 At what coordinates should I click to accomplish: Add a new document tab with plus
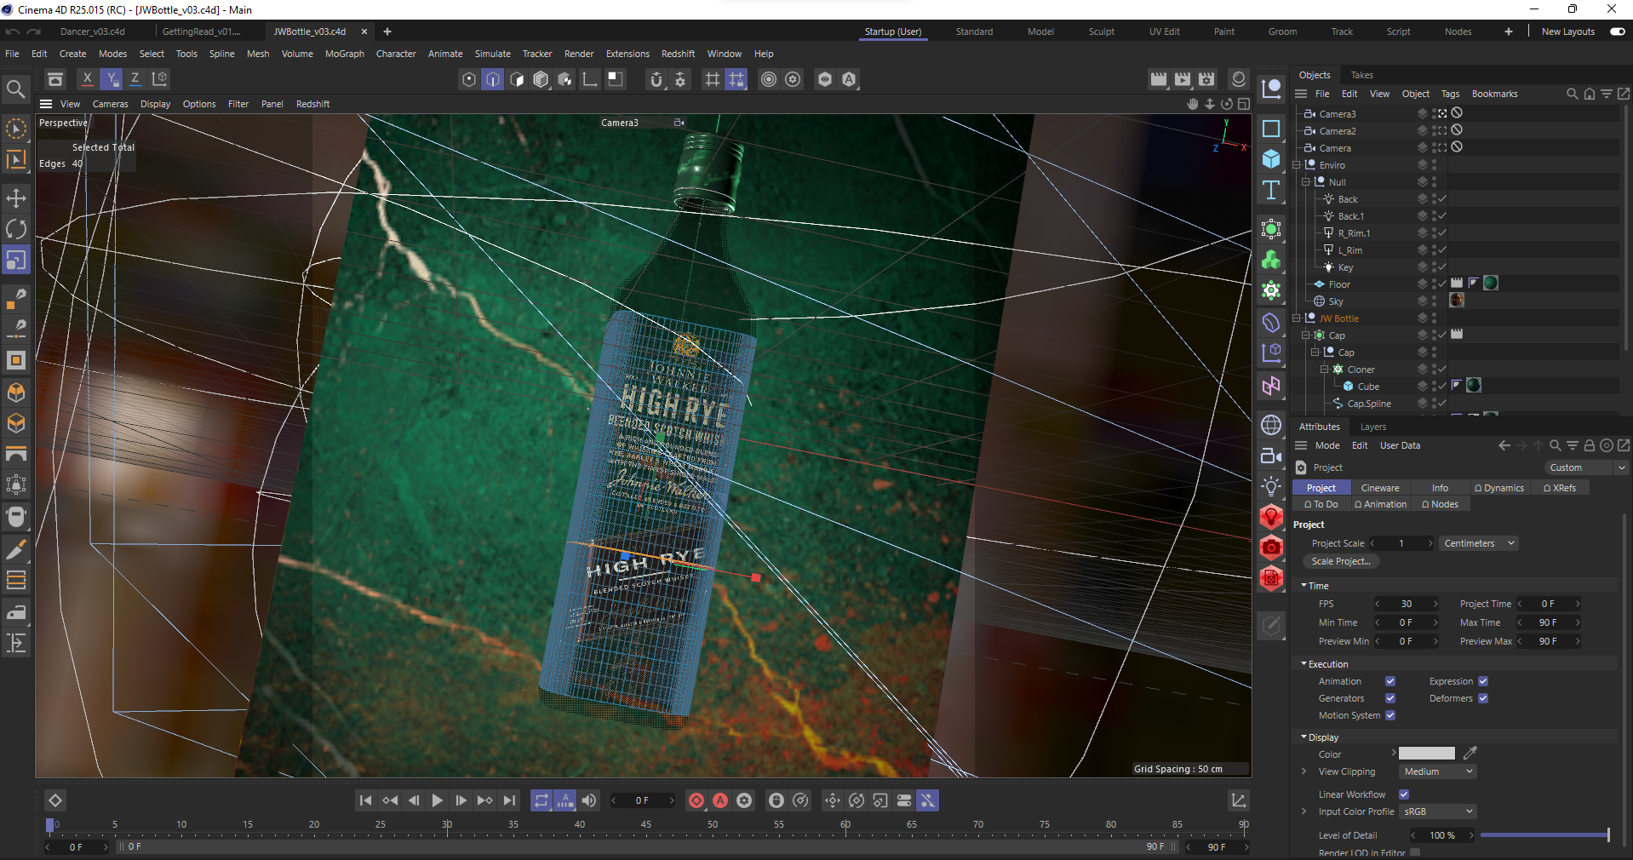387,32
